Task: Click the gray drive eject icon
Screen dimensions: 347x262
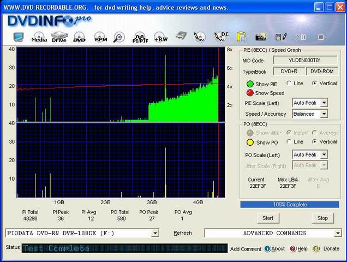Action: (181, 36)
